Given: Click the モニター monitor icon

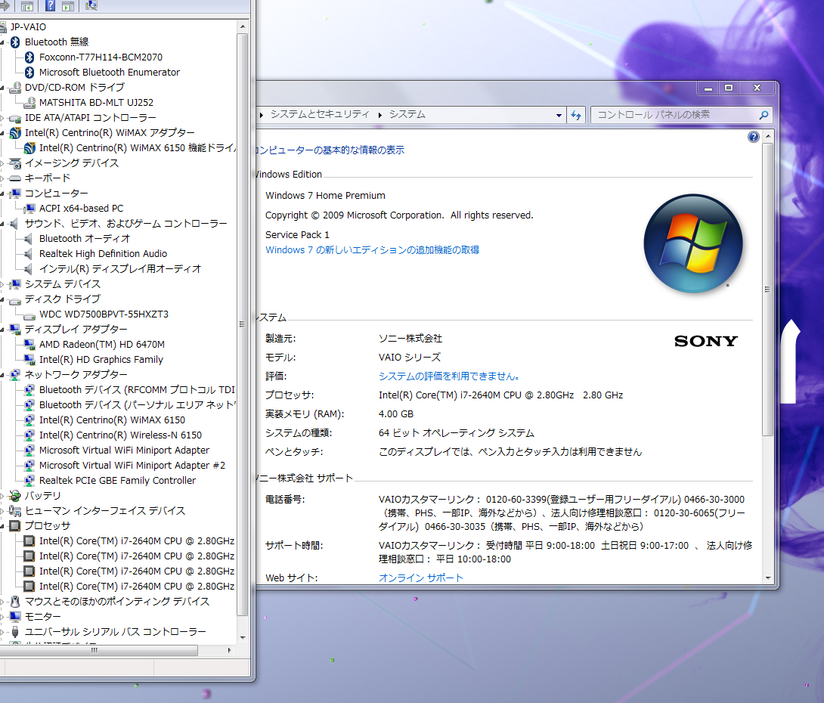Looking at the screenshot, I should tap(15, 616).
